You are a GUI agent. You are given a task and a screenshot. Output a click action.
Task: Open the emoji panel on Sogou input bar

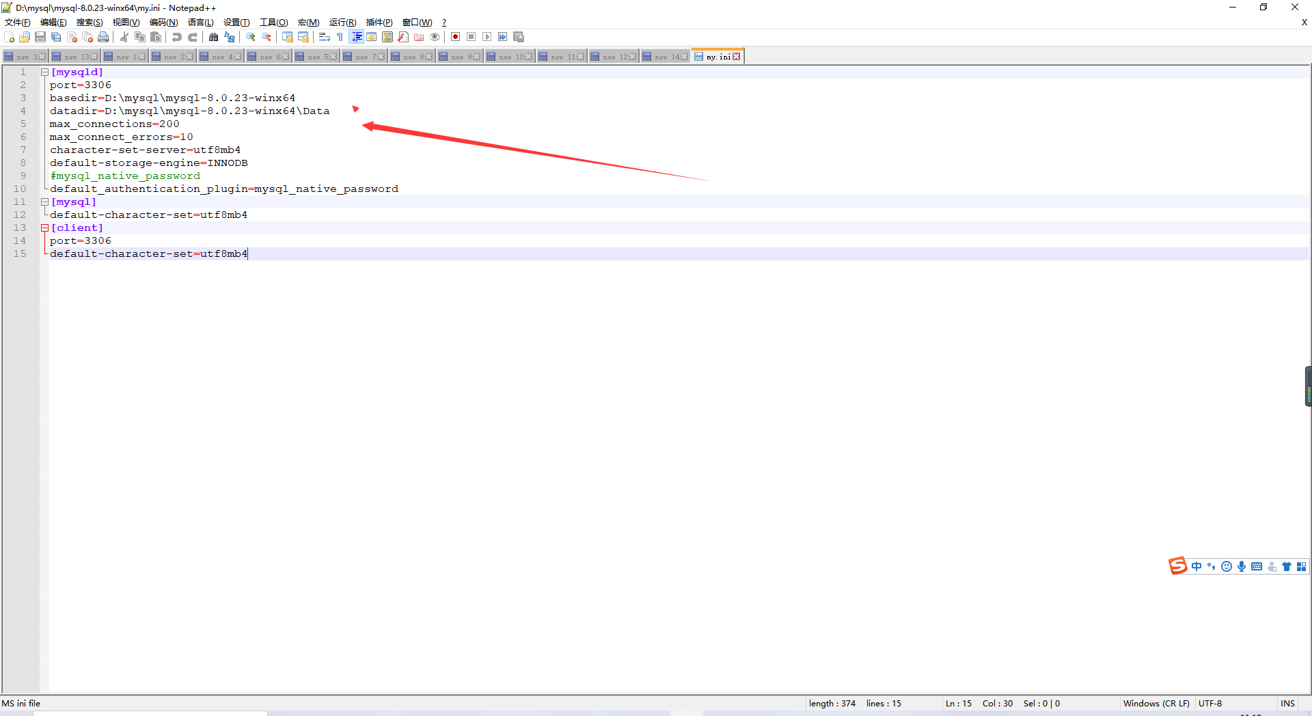click(1227, 566)
